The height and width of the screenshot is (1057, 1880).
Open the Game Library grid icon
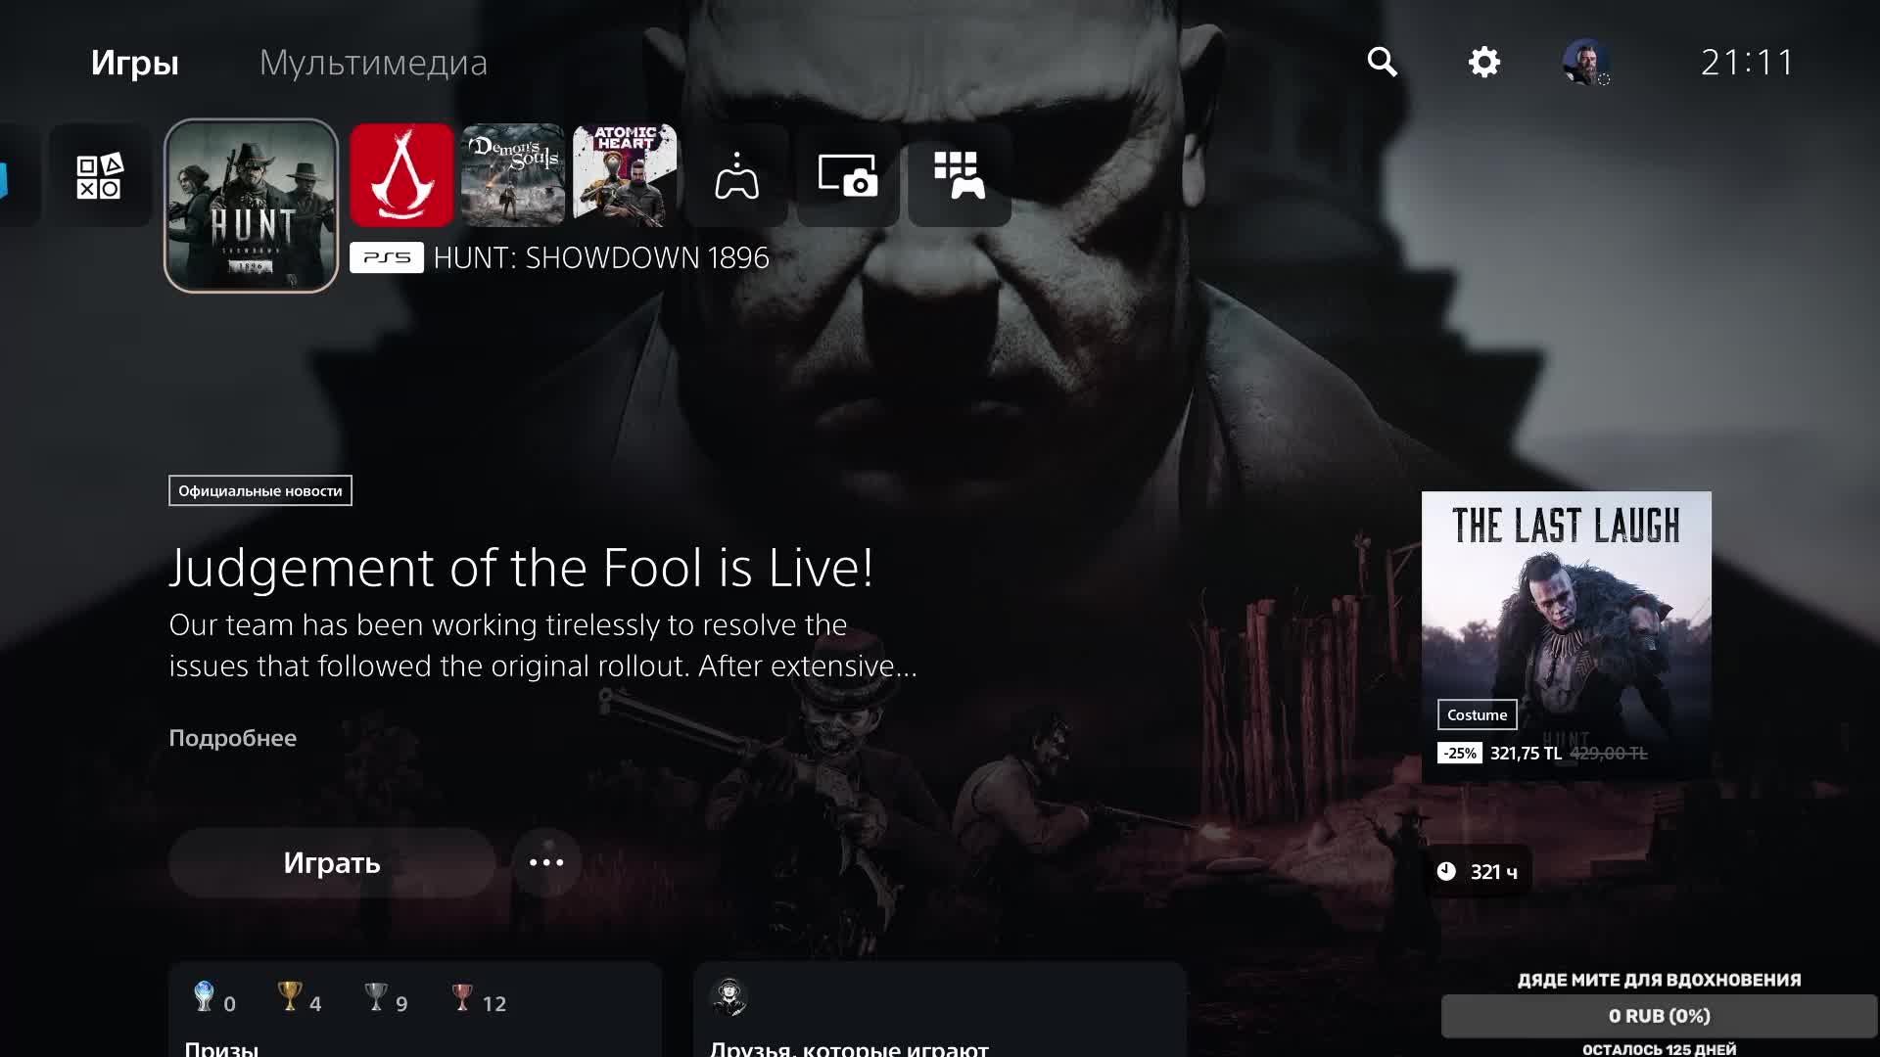tap(960, 176)
